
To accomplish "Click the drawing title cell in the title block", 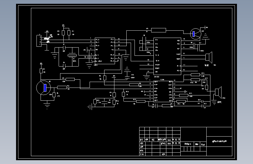I will pos(219,142).
